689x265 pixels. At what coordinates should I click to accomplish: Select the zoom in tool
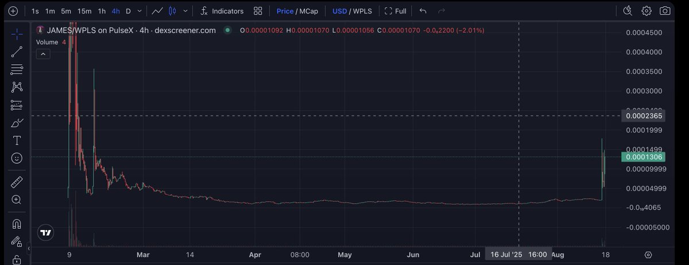point(17,200)
